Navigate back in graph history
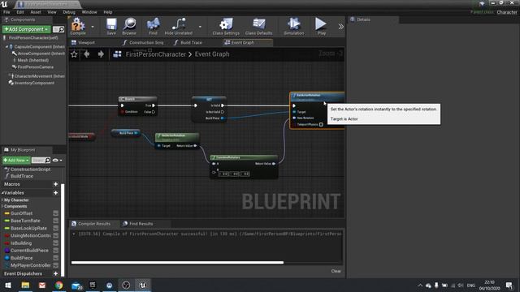520x292 pixels. [87, 54]
